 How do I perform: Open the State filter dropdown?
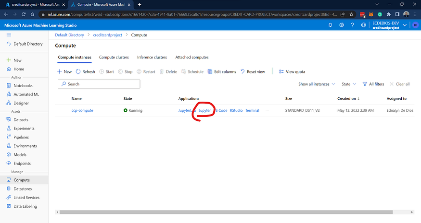[349, 84]
